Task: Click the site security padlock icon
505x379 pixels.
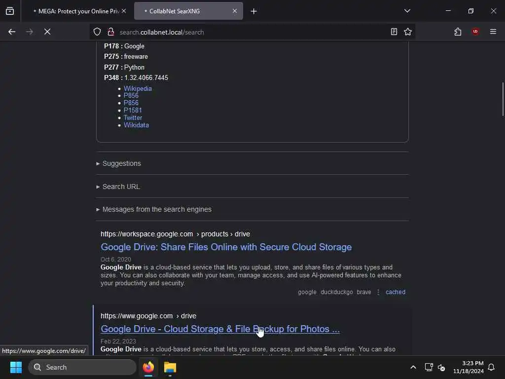Action: (111, 32)
